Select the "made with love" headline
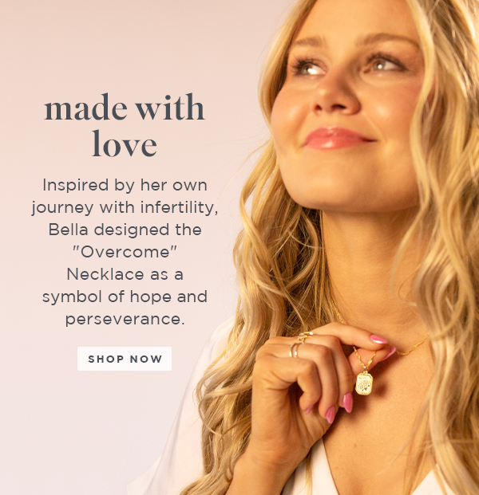479x495 pixels. (125, 126)
